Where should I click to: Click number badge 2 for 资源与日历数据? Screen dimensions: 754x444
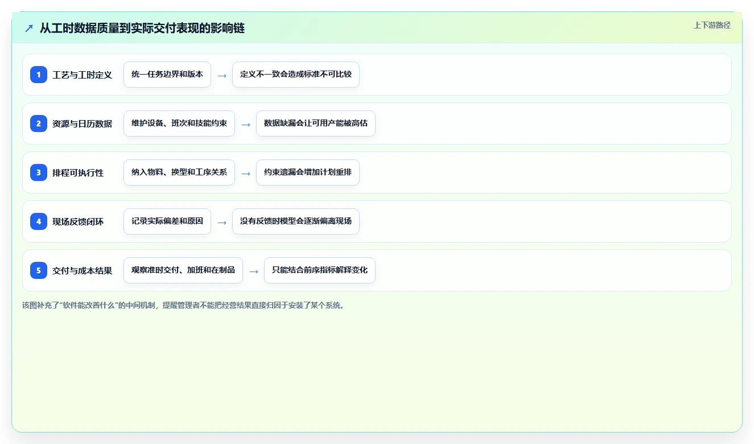[39, 124]
